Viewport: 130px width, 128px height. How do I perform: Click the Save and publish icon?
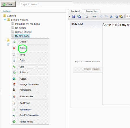[79, 17]
